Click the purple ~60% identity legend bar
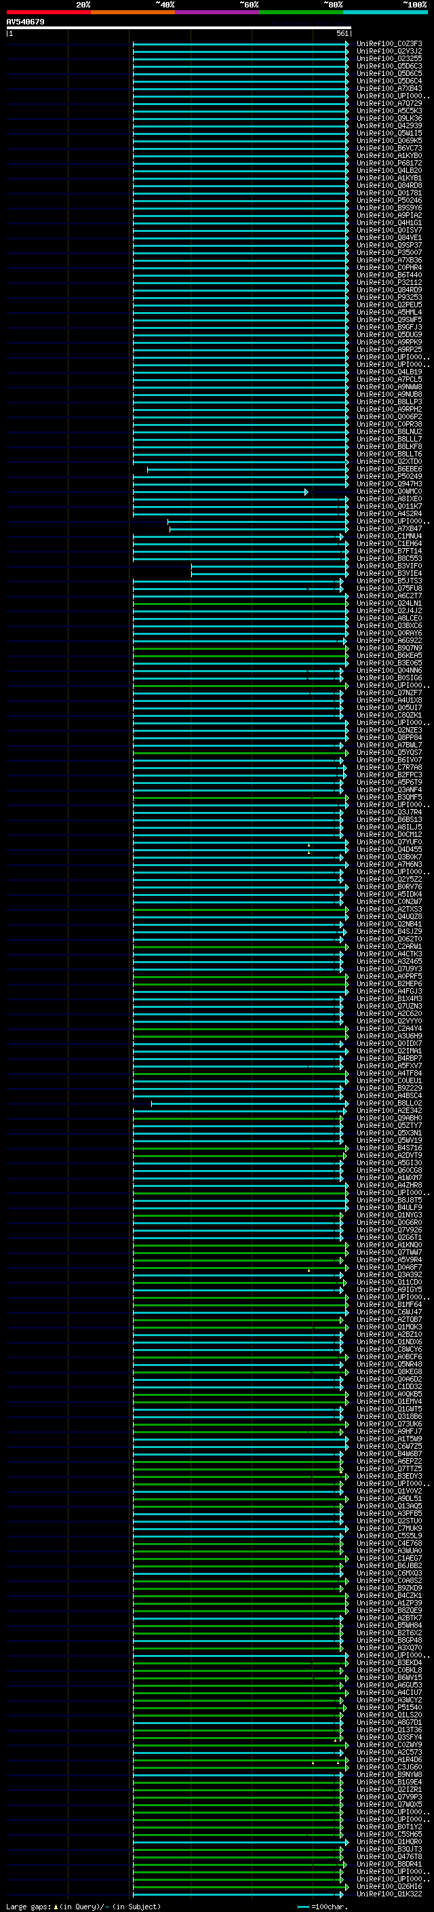 click(x=218, y=13)
